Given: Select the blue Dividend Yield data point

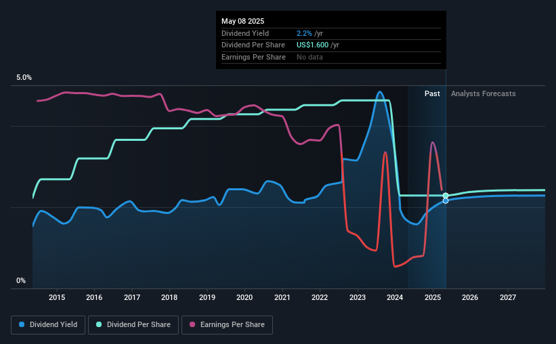Looking at the screenshot, I should pos(446,200).
